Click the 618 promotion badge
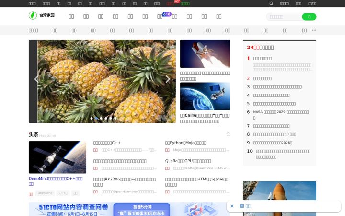The width and height of the screenshot is (345, 216). (167, 14)
